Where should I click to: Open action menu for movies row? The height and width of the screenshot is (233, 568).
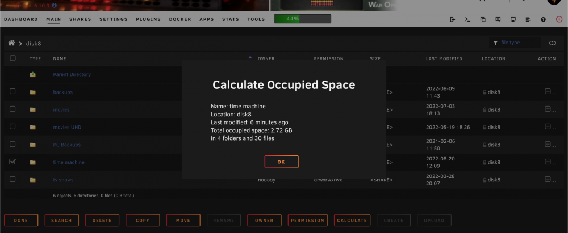click(550, 109)
